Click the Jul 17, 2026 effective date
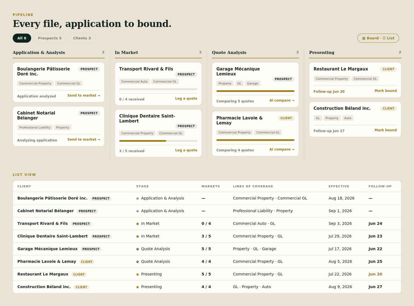The width and height of the screenshot is (414, 306). point(340,249)
